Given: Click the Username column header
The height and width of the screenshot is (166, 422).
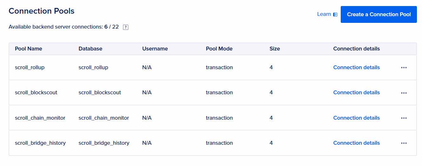Looking at the screenshot, I should pyautogui.click(x=155, y=49).
